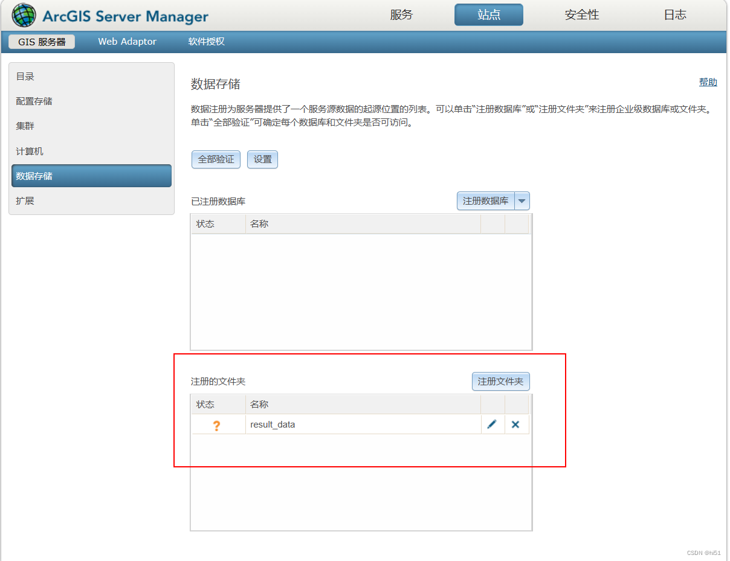Click the 设置 button
The width and height of the screenshot is (730, 561).
pyautogui.click(x=262, y=159)
